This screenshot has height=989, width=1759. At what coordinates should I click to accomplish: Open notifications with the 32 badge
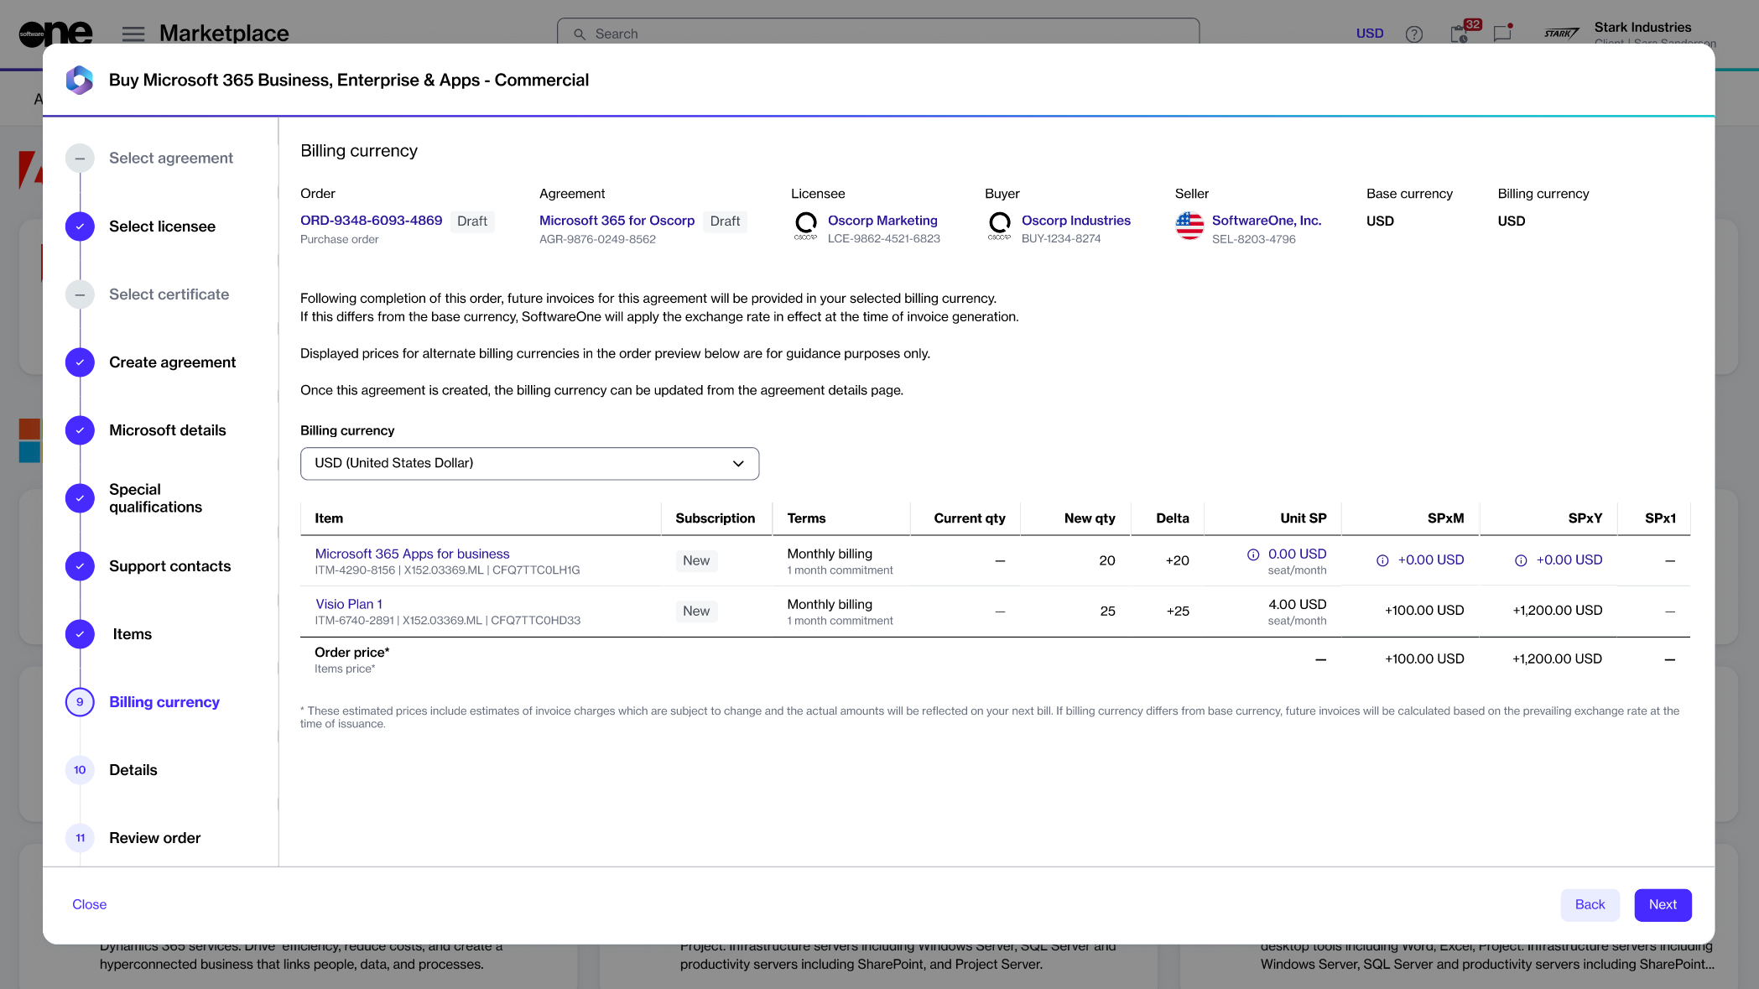pyautogui.click(x=1460, y=34)
